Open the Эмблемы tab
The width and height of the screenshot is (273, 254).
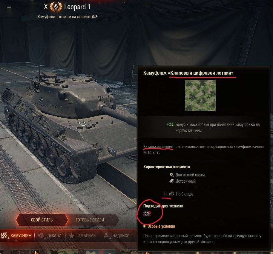tap(83, 236)
